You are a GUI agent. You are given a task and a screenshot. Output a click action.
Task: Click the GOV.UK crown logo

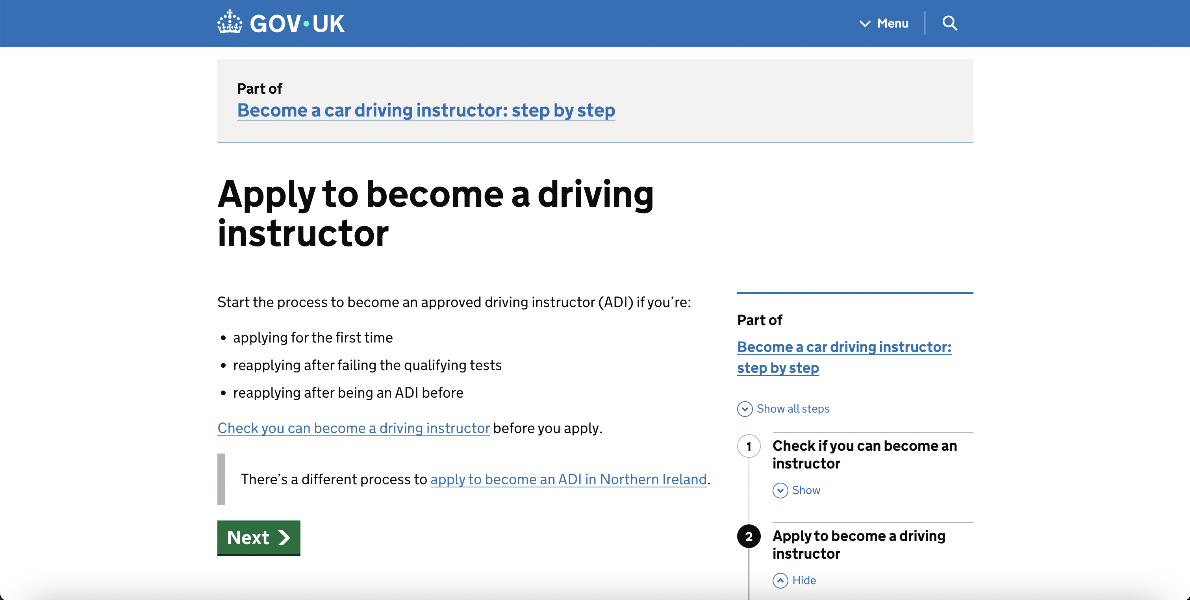coord(230,22)
